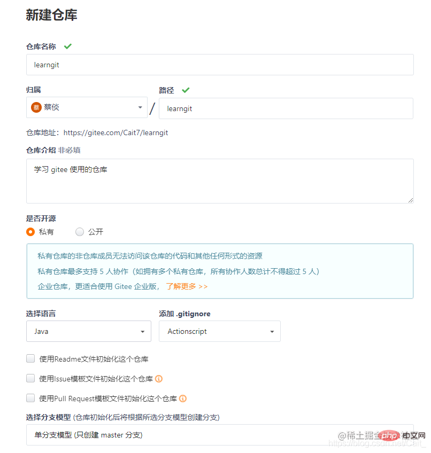Click the green checkmark beside 仓库名称

coord(68,46)
